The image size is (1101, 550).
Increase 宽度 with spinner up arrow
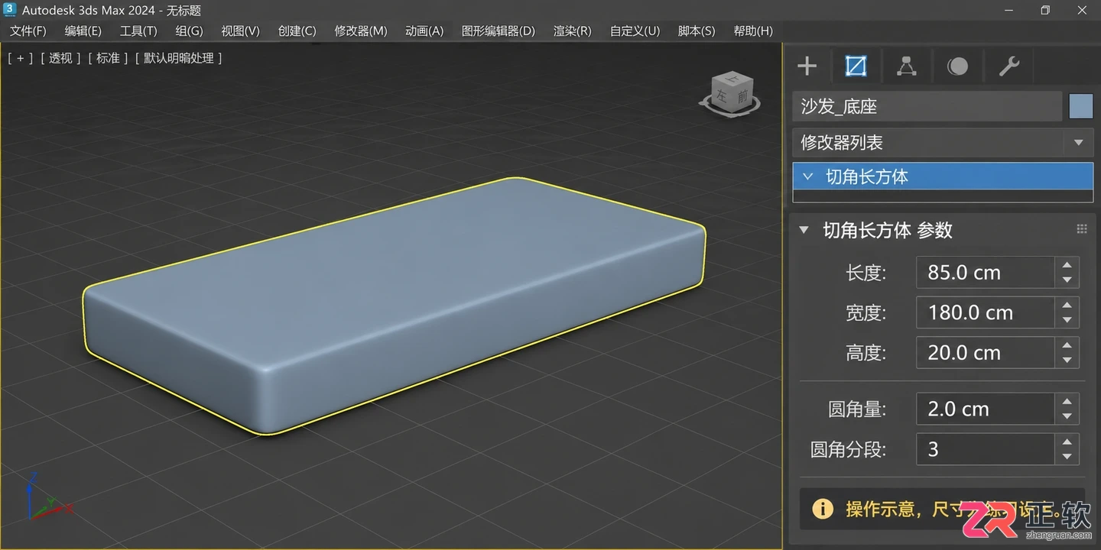click(x=1067, y=305)
